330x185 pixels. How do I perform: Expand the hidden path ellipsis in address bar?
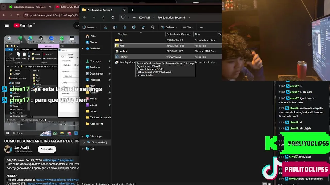(134, 17)
